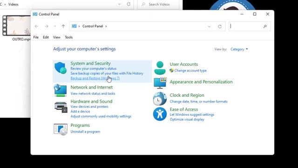Open Clock and Region heading
298x168 pixels.
[187, 95]
